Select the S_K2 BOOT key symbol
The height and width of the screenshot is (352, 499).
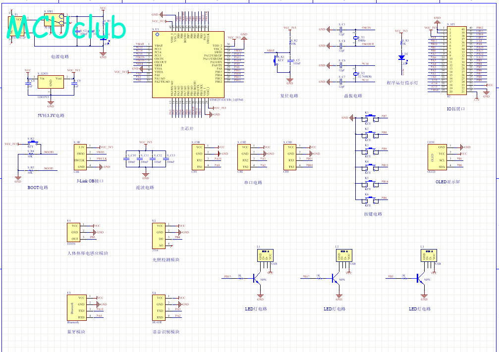(x=30, y=144)
